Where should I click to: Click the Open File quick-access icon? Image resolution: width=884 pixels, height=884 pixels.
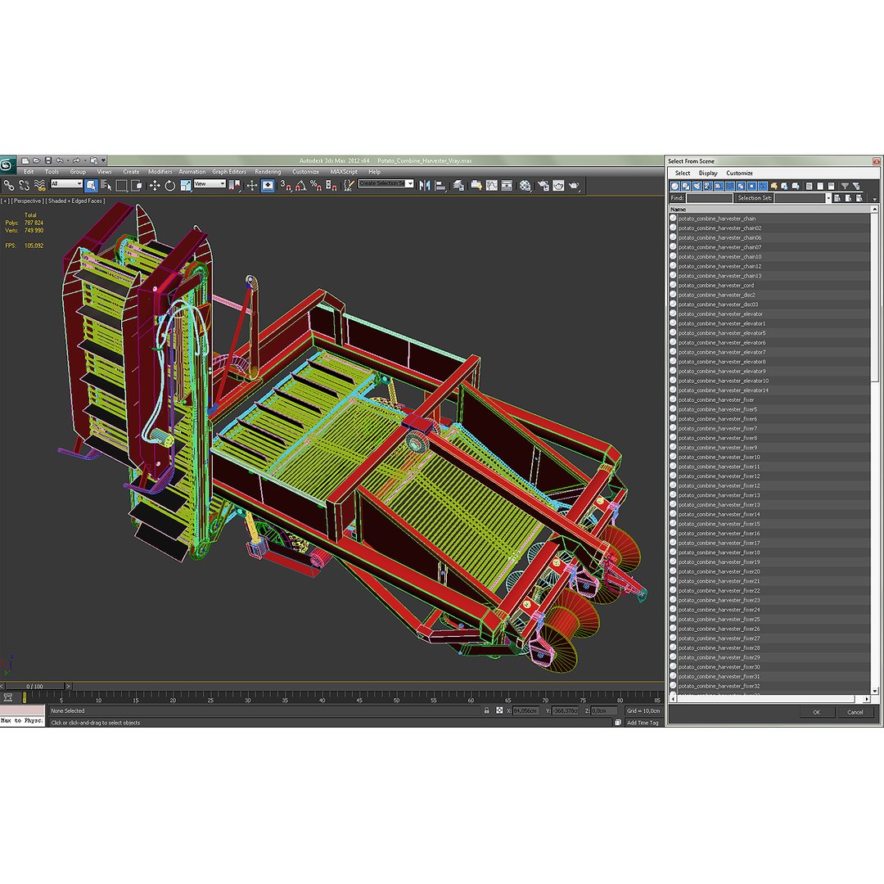click(x=37, y=160)
